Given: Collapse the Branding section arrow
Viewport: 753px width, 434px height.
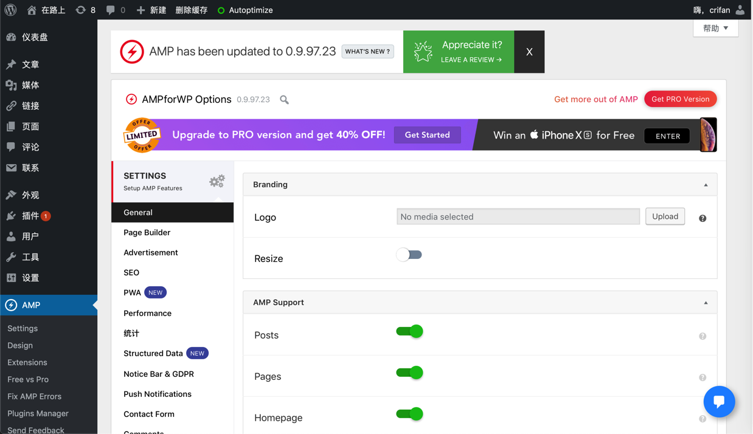Looking at the screenshot, I should [706, 185].
